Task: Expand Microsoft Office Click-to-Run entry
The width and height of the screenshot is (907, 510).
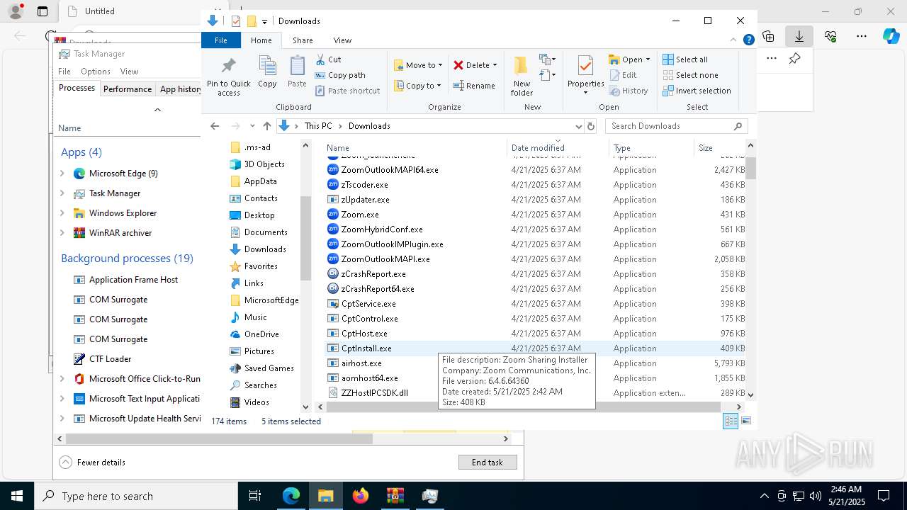Action: click(x=62, y=379)
